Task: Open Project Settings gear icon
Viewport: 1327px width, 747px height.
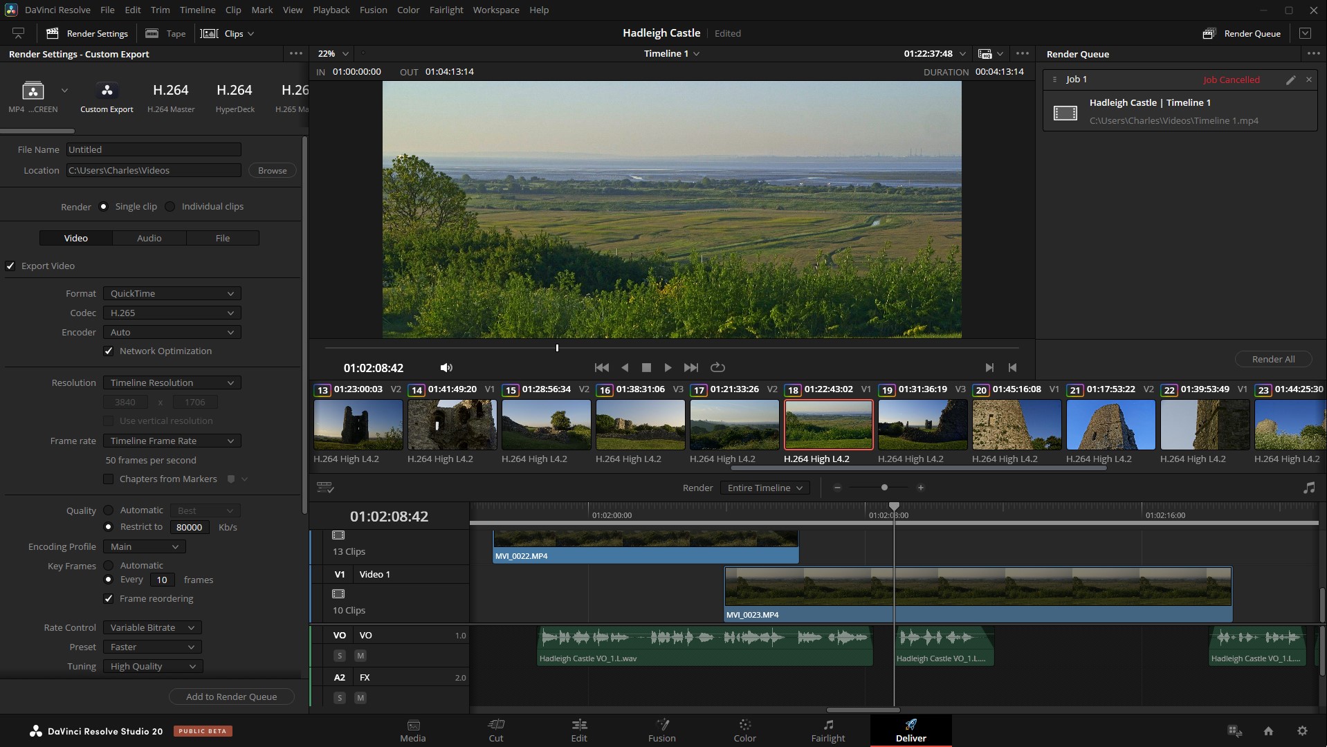Action: (x=1302, y=730)
